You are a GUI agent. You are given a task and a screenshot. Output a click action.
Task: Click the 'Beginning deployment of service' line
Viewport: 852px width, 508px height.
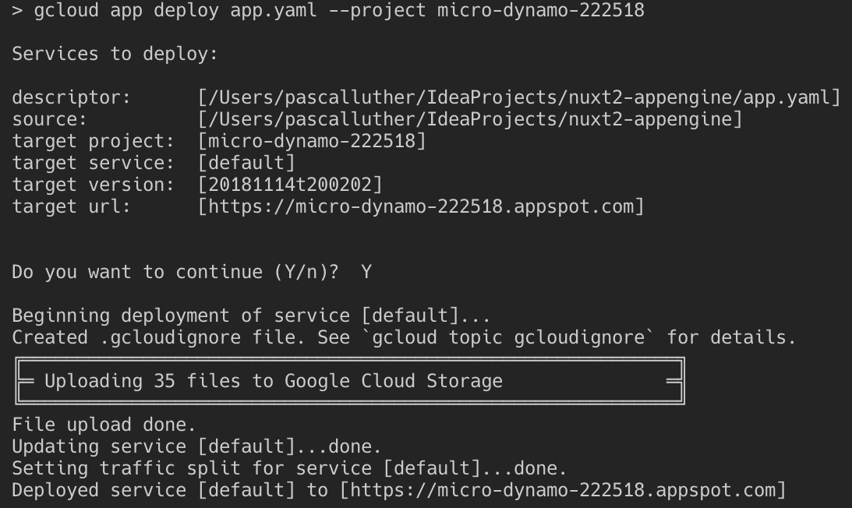(251, 316)
